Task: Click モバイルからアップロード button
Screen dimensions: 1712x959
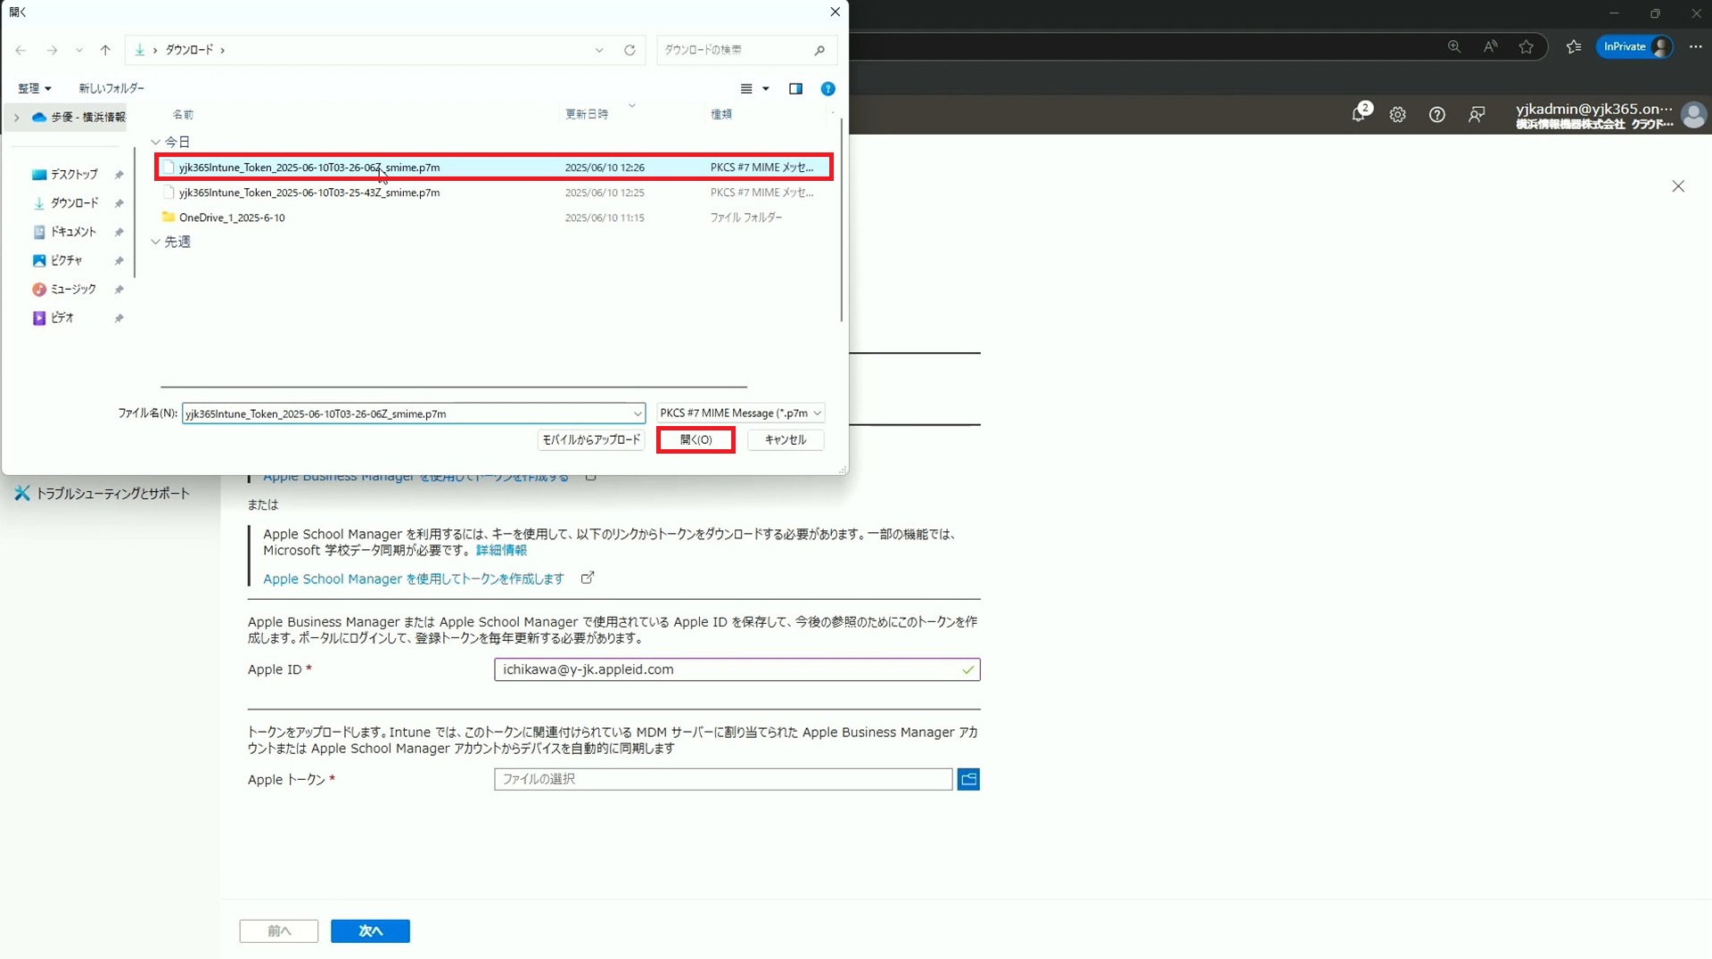Action: tap(591, 440)
